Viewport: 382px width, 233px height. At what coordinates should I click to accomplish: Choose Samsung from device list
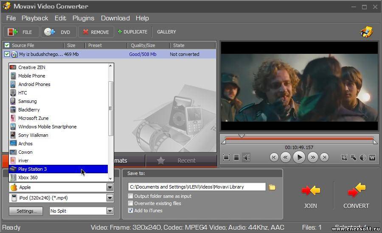(58, 101)
